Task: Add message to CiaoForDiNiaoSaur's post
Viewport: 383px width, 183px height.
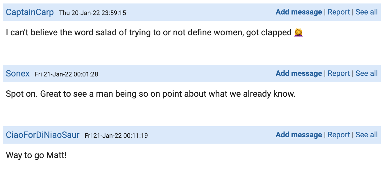Action: pos(299,135)
